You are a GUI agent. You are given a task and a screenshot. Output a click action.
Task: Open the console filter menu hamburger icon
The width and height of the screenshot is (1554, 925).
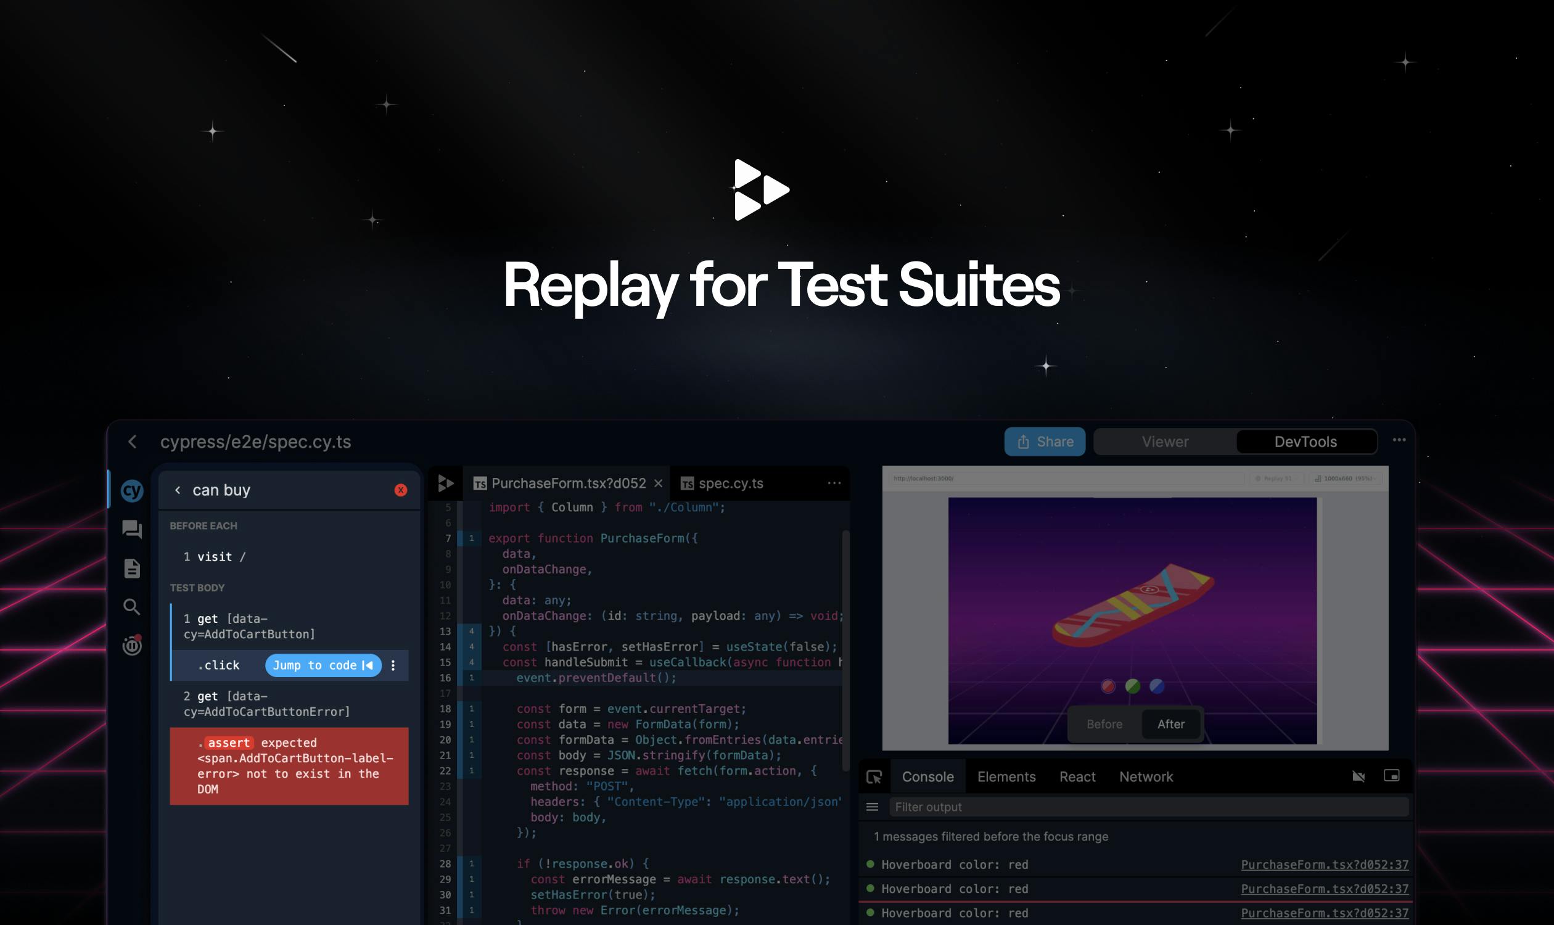click(x=872, y=807)
